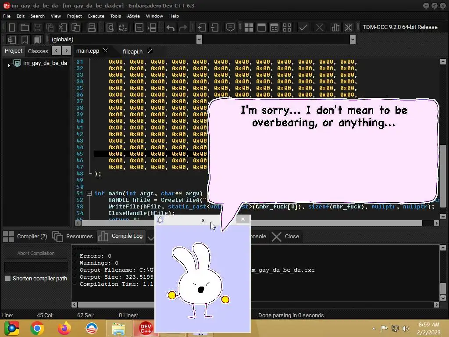The image size is (449, 337).
Task: Click the Save file toolbar icon
Action: (x=37, y=28)
